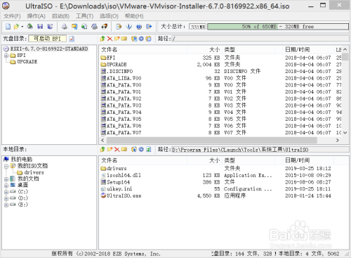351x258 pixels.
Task: Click the disc pane Rename icon
Action: click(124, 39)
